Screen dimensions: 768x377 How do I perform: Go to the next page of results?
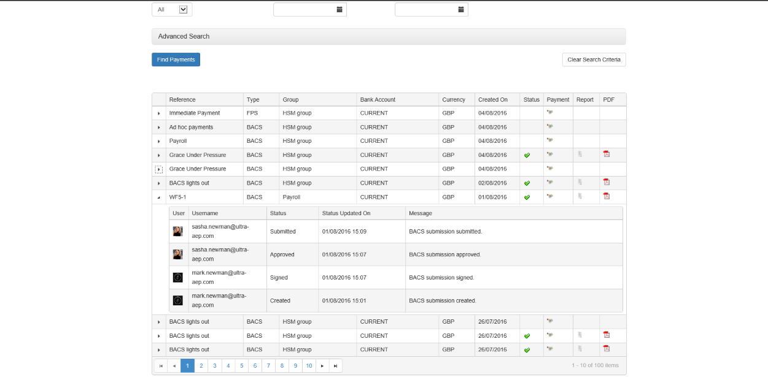click(x=322, y=366)
